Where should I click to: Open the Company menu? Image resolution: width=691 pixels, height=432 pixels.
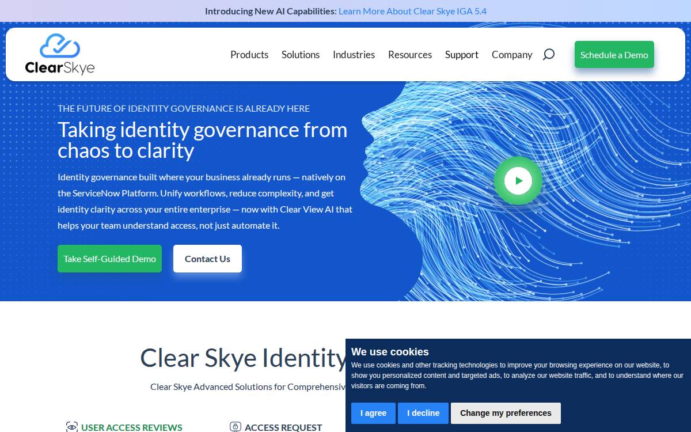tap(512, 54)
